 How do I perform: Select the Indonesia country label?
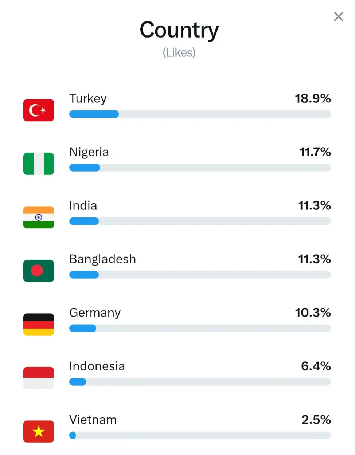(x=97, y=366)
